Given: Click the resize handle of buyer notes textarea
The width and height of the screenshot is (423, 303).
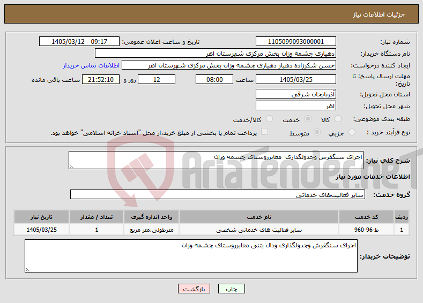Looking at the screenshot, I should click(27, 269).
